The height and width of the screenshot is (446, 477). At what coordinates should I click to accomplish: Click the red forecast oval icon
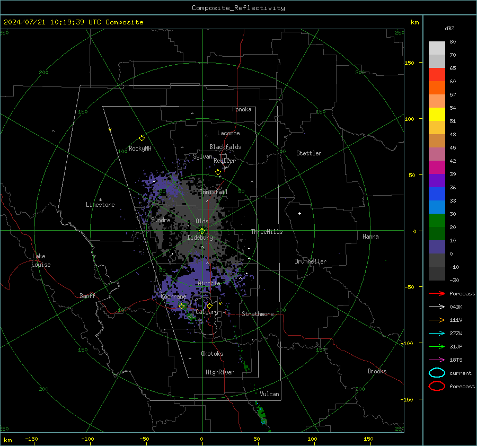(437, 386)
